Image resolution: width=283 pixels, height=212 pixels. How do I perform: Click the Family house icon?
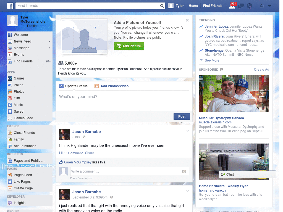point(10,139)
